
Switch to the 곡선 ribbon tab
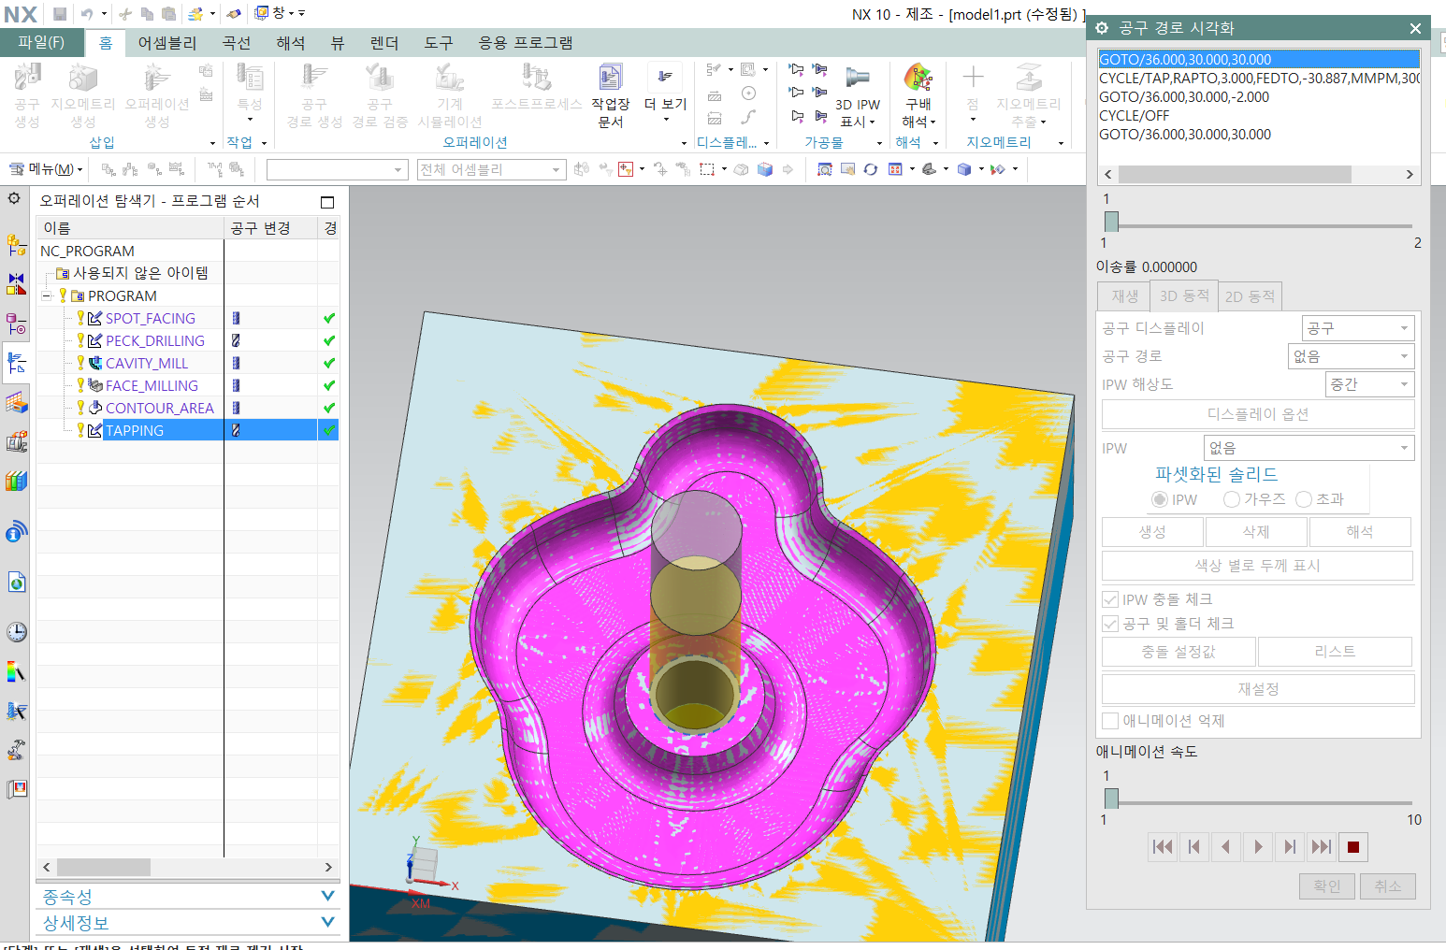click(x=237, y=43)
